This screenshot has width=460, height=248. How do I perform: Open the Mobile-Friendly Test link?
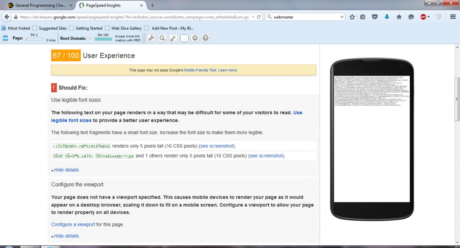pos(200,70)
